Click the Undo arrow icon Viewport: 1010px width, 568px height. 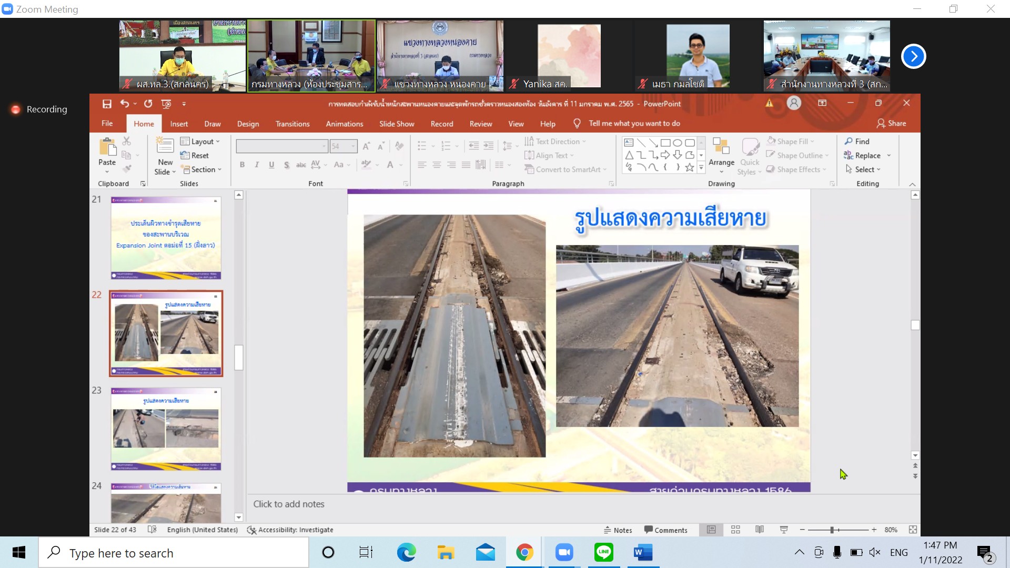click(x=124, y=104)
